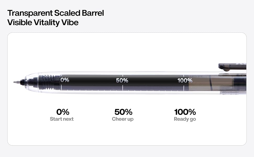Viewport: 254px width, 157px height.
Task: Click the "Transparent Scaled Barrel" heading line
Action: coord(56,13)
